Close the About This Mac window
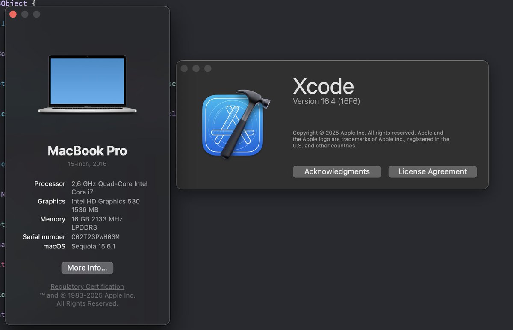513x330 pixels. [13, 14]
